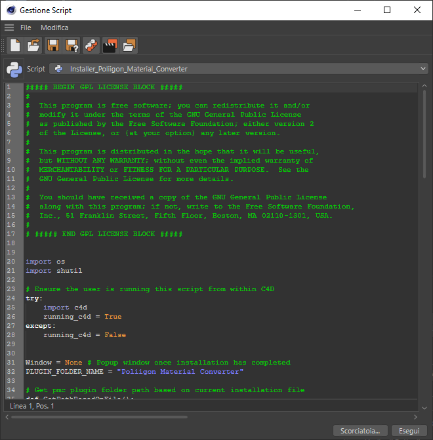The width and height of the screenshot is (433, 440).
Task: Click the Scorciatoia... button
Action: [x=360, y=431]
